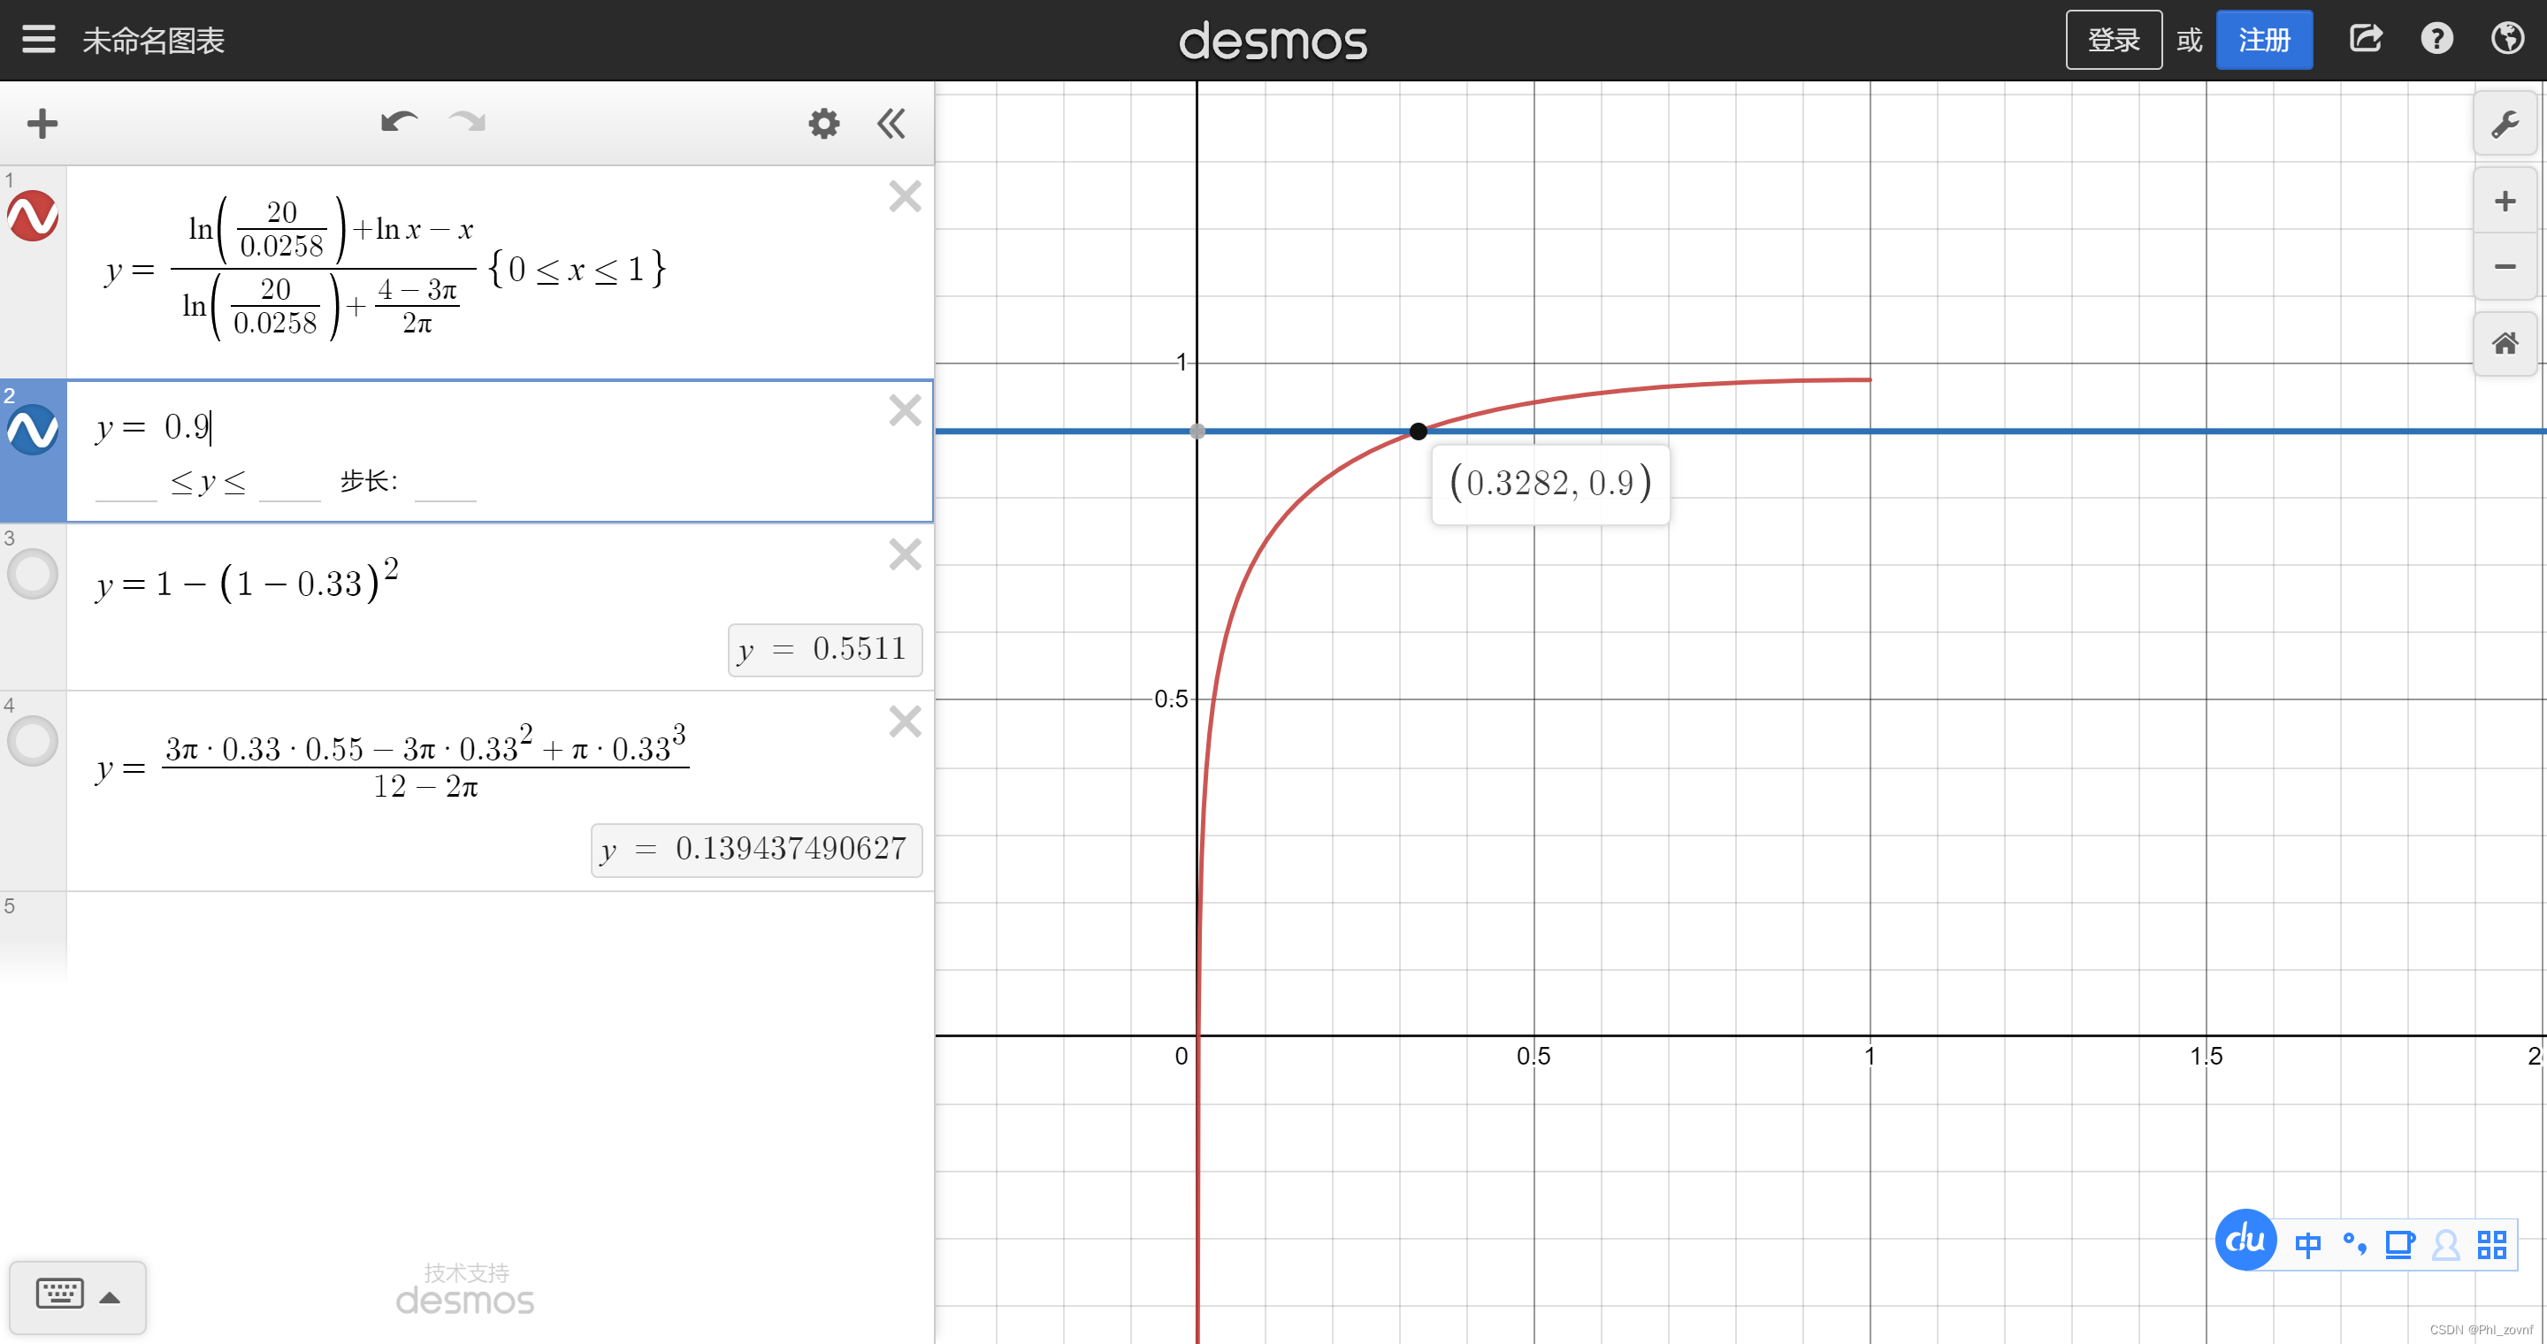Delete expression 4 with its X
The width and height of the screenshot is (2547, 1344).
pyautogui.click(x=905, y=722)
